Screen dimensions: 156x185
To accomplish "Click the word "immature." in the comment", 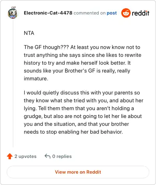I will coord(36,78).
